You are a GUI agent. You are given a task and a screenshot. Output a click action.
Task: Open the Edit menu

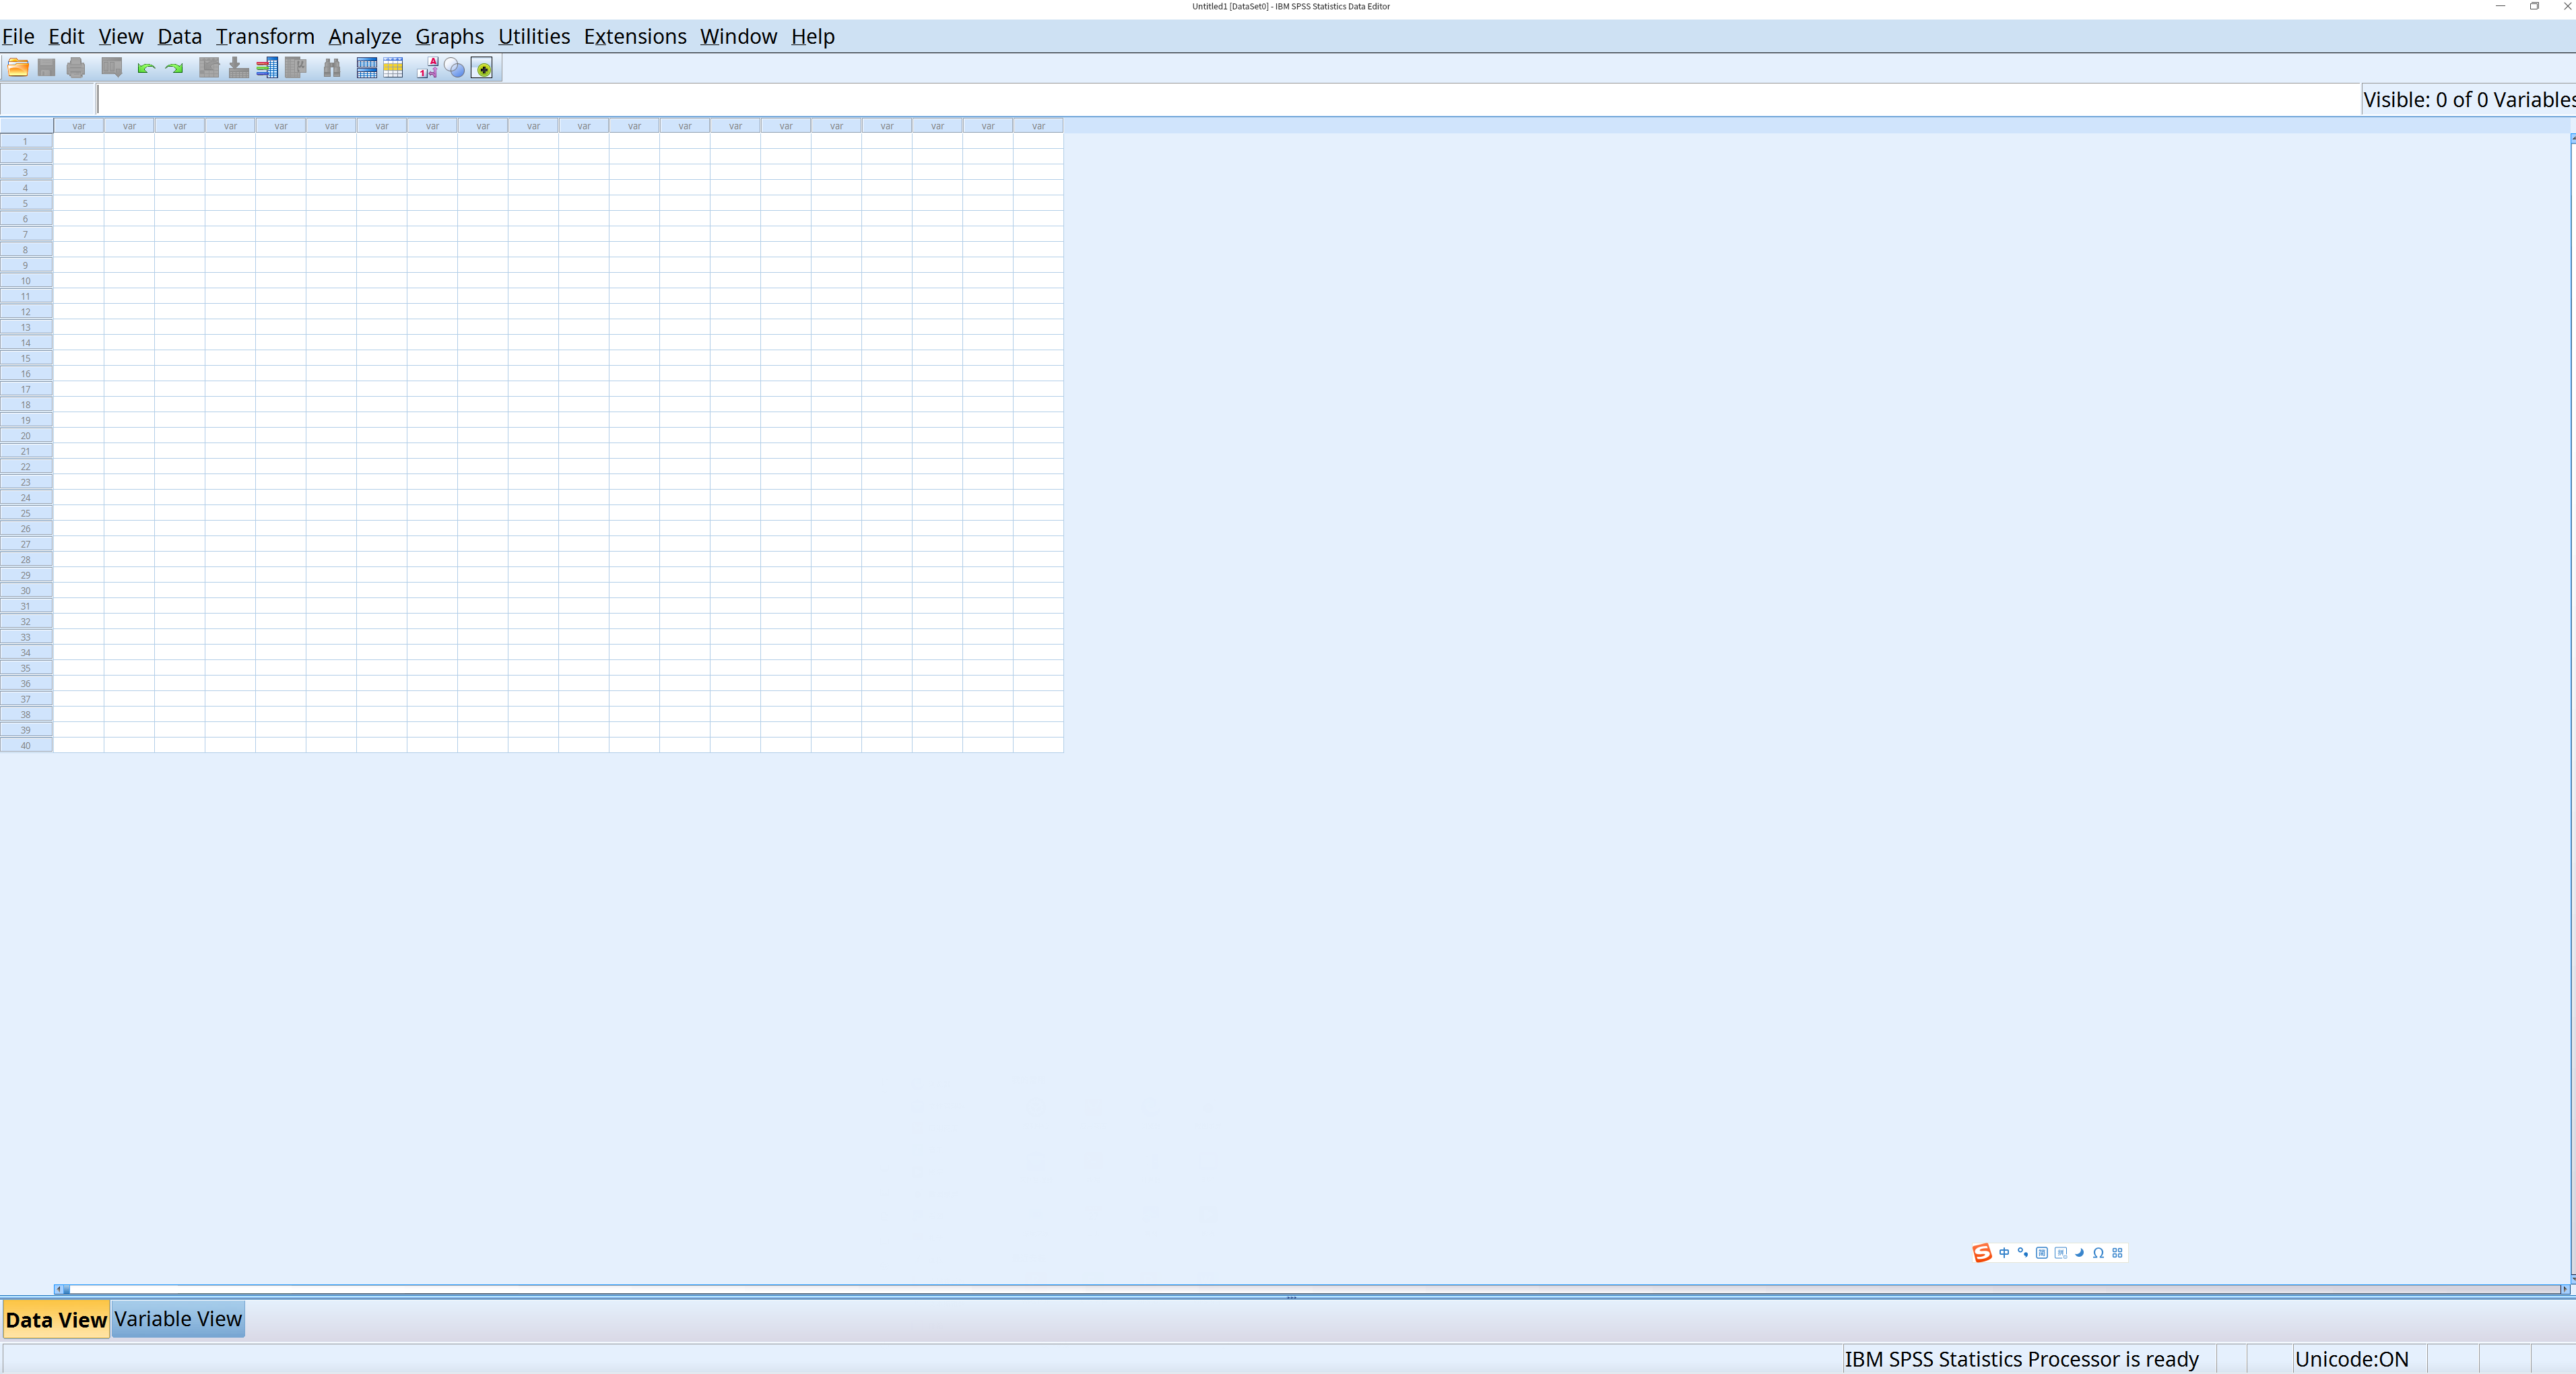66,36
